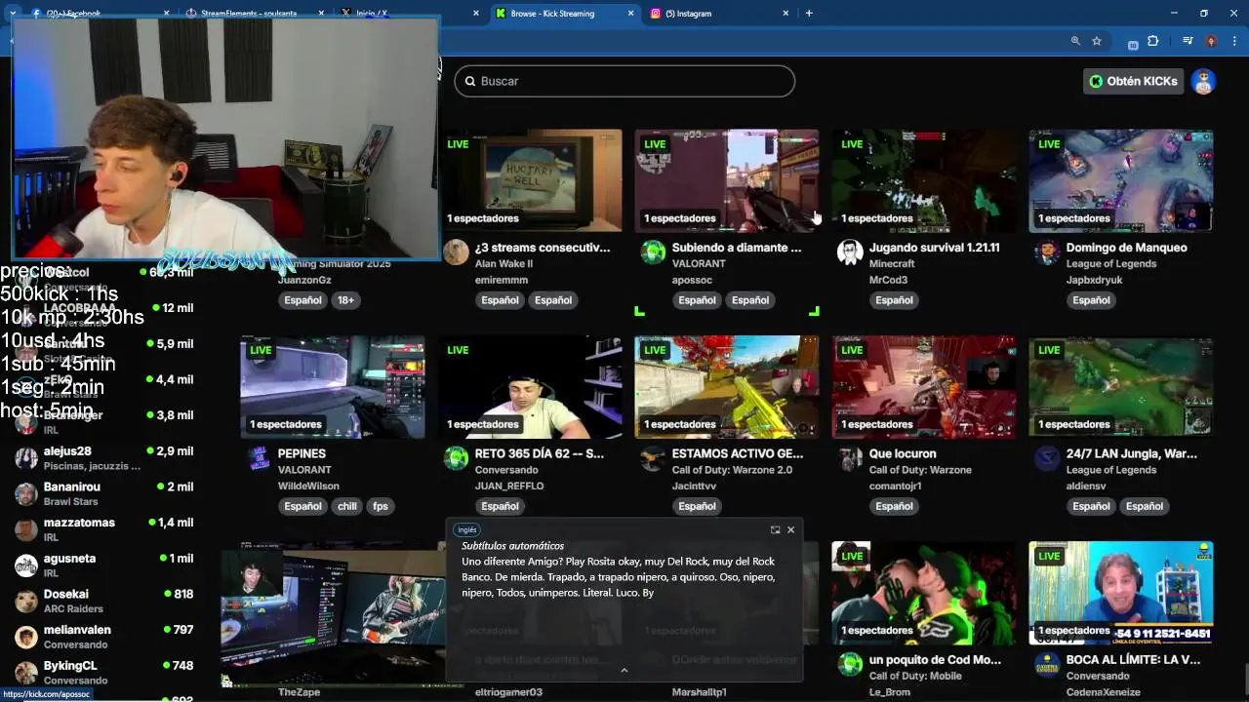Change subtitle language via Inglés chip

(466, 529)
